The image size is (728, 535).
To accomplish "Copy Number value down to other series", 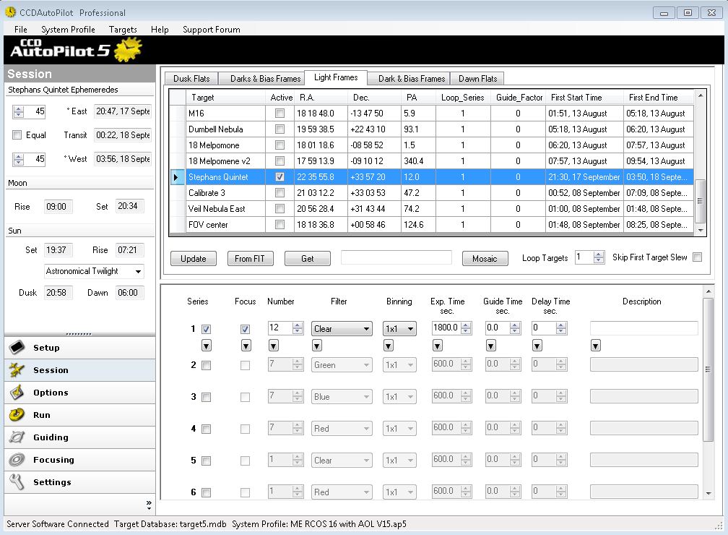I will pos(274,346).
